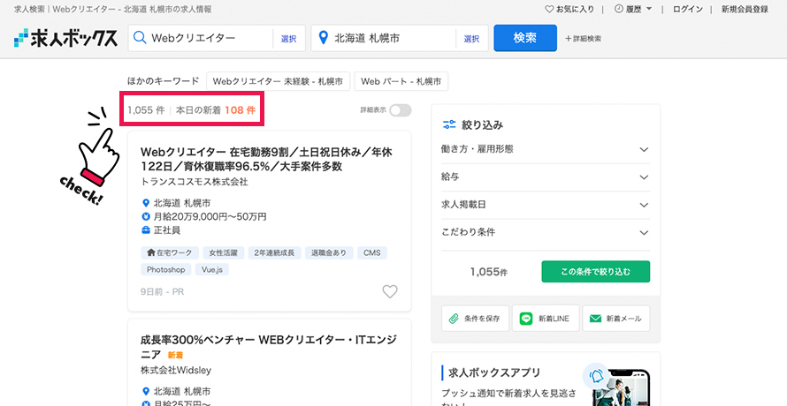787x406 pixels.
Task: Click the Photoshop tag
Action: 165,270
